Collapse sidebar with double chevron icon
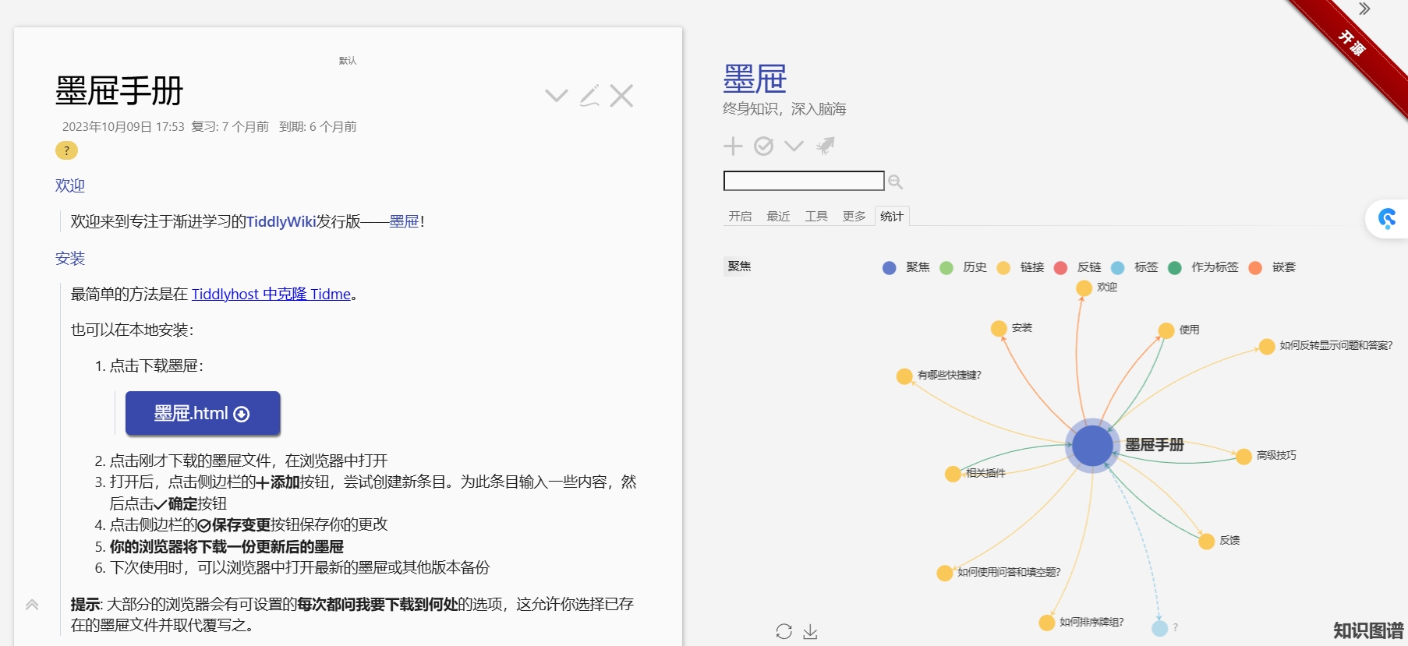This screenshot has height=646, width=1408. point(1364,9)
